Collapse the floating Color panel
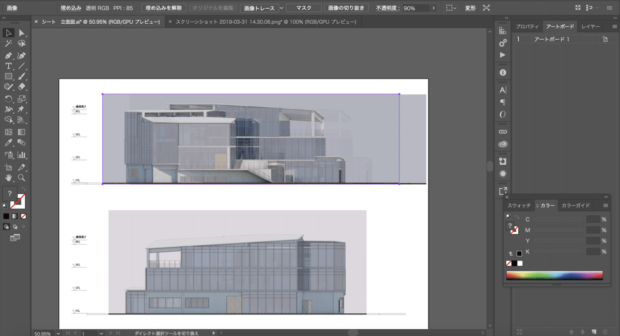 pos(606,197)
